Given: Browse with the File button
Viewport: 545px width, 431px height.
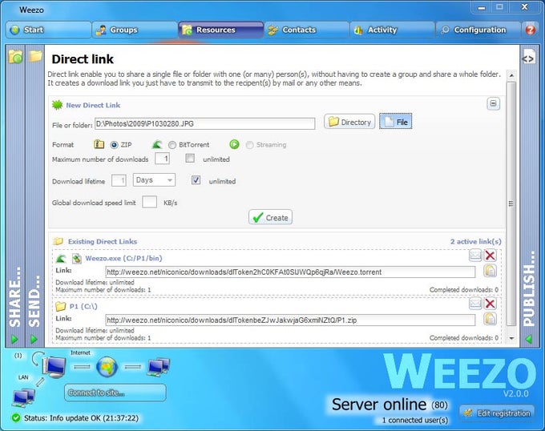Looking at the screenshot, I should pyautogui.click(x=396, y=122).
